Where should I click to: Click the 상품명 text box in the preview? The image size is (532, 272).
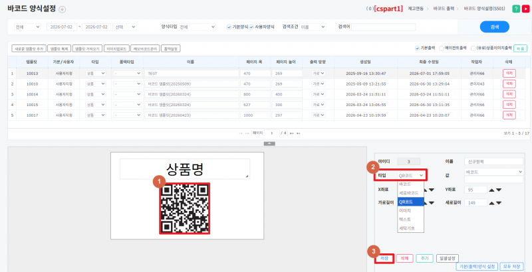click(185, 169)
